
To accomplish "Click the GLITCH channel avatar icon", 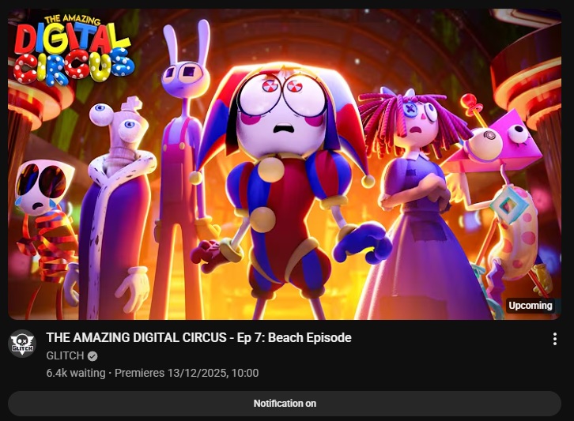I will (22, 344).
